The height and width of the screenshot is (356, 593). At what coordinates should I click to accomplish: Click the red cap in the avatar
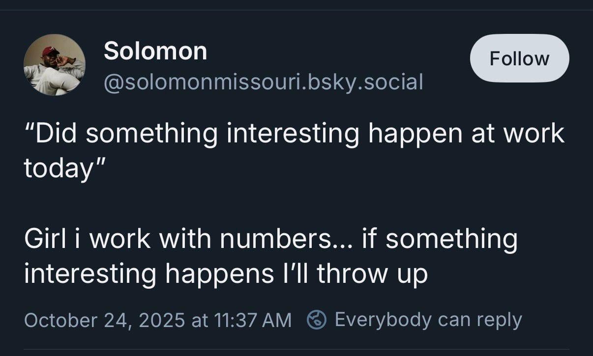tap(50, 51)
